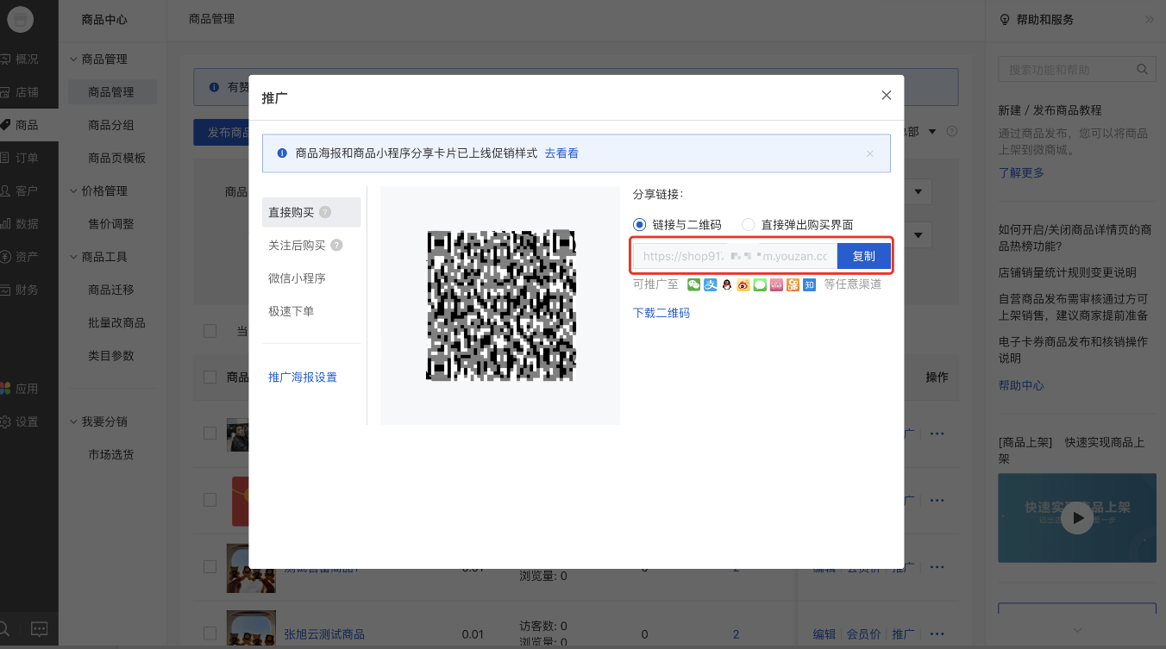1166x649 pixels.
Task: Click the orange Kuaishou channel icon
Action: (793, 284)
